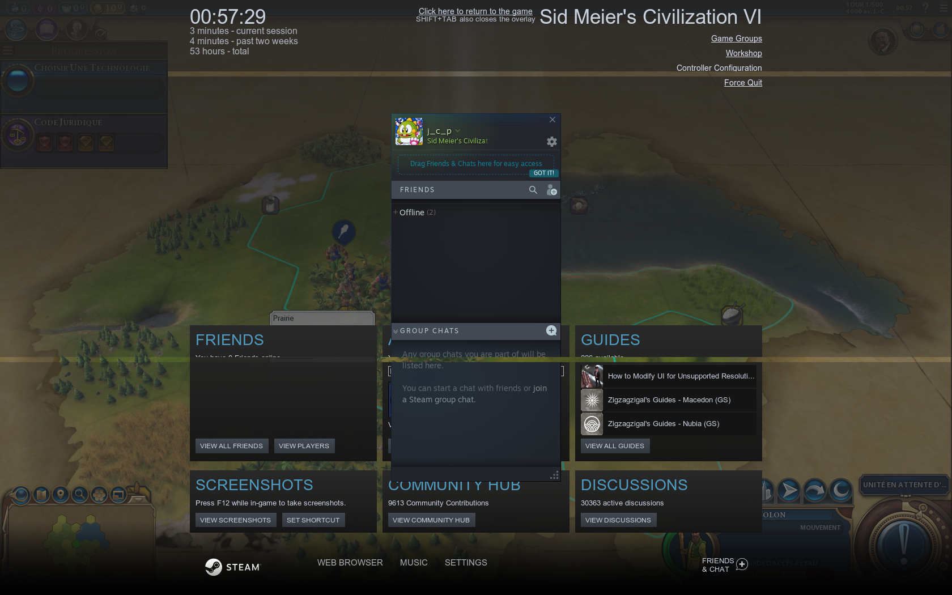This screenshot has width=952, height=595.
Task: Open the overlay Music player
Action: pos(414,563)
